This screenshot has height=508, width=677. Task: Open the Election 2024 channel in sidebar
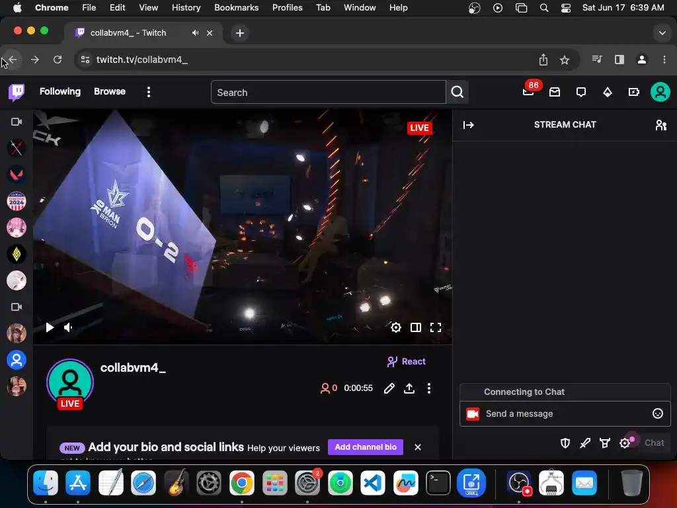17,201
